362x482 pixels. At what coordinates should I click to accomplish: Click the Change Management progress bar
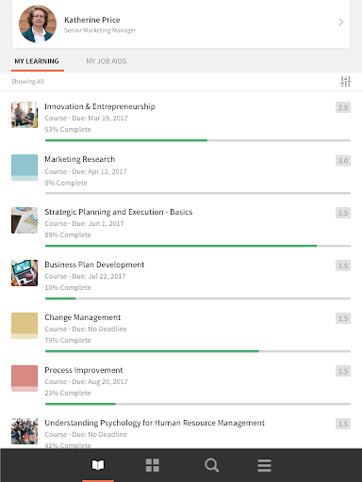198,351
